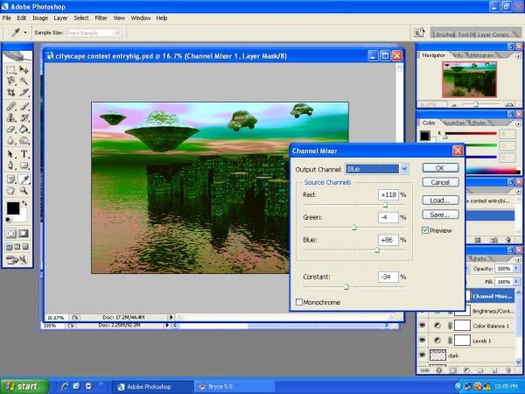The height and width of the screenshot is (394, 525).
Task: Click the trash icon in Layers panel
Action: tap(508, 370)
